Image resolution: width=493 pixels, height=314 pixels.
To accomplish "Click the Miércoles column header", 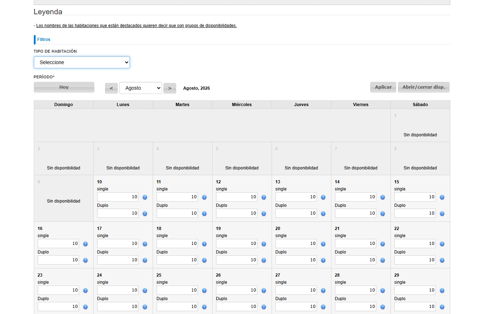I will [242, 105].
